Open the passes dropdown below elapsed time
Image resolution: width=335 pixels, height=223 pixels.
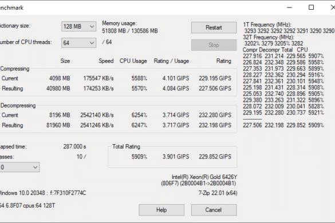coord(19,167)
